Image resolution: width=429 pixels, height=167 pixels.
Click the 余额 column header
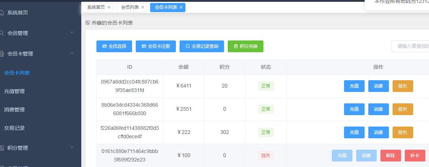184,67
